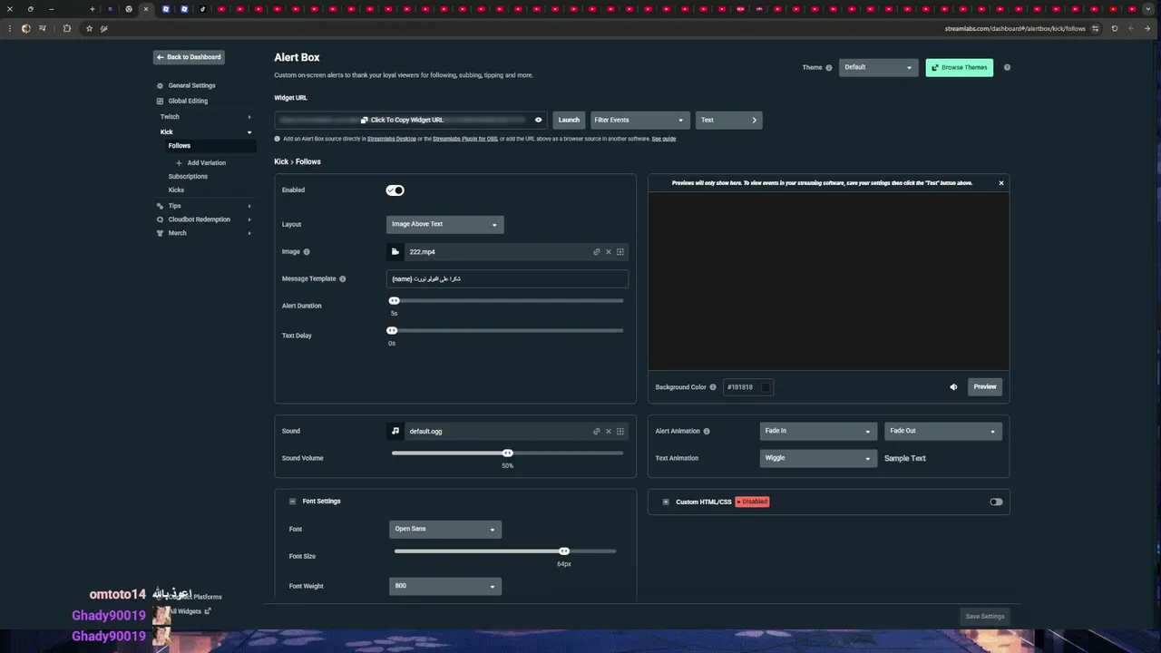The width and height of the screenshot is (1161, 653).
Task: Click video file icon beside 222.mp4
Action: coord(395,252)
